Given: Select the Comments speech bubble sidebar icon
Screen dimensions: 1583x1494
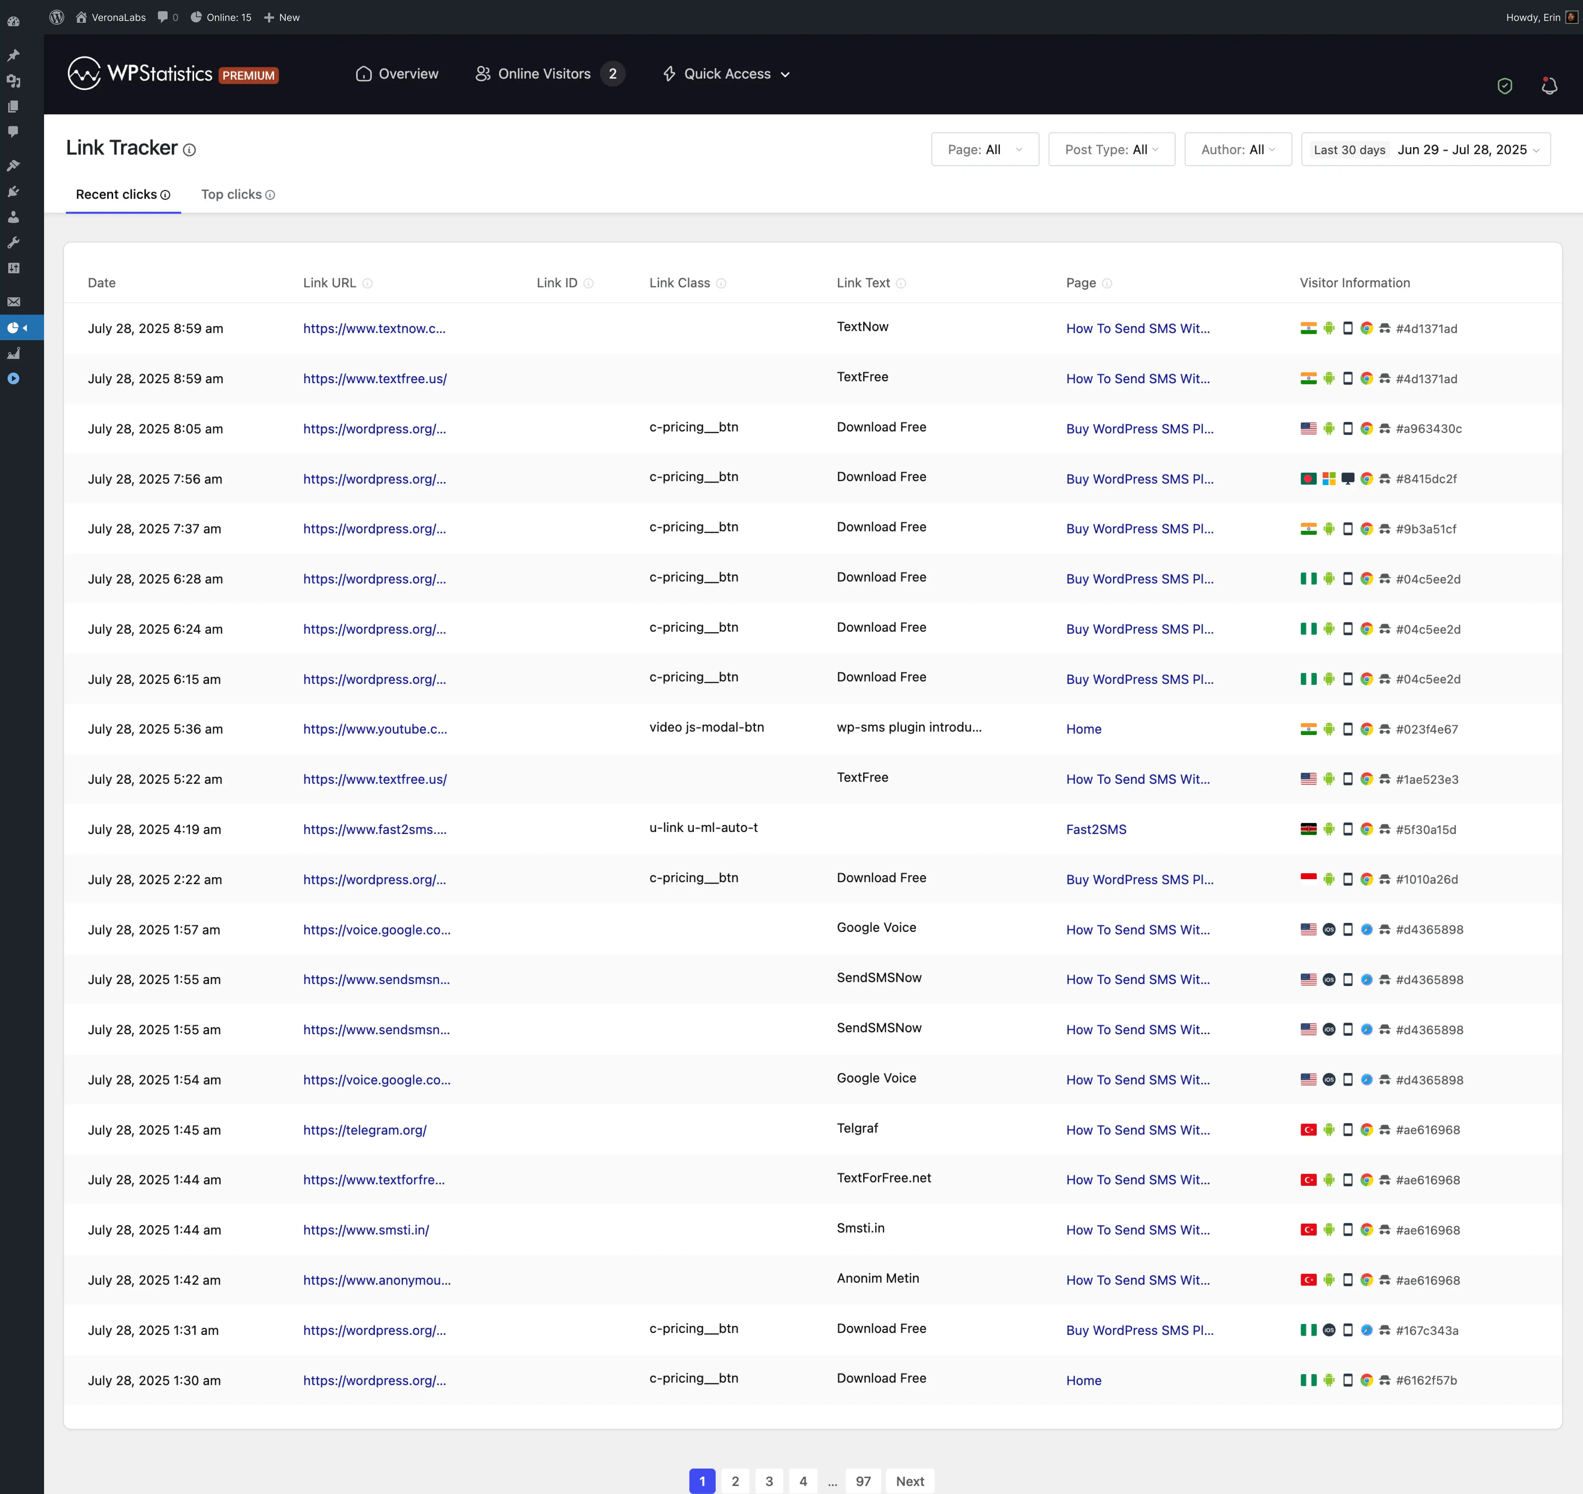Looking at the screenshot, I should 13,131.
